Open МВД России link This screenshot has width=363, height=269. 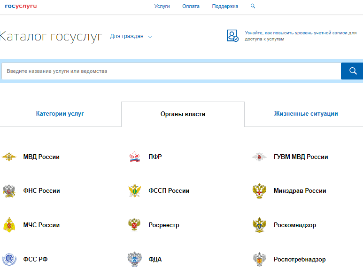tap(41, 157)
